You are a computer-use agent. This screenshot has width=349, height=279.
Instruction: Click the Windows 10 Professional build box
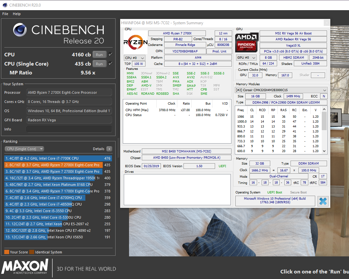point(275,200)
